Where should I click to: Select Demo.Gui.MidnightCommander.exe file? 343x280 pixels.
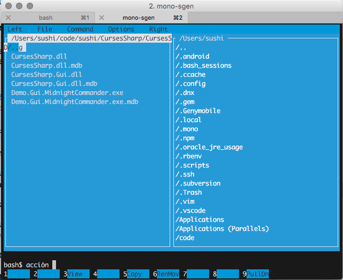tap(67, 93)
